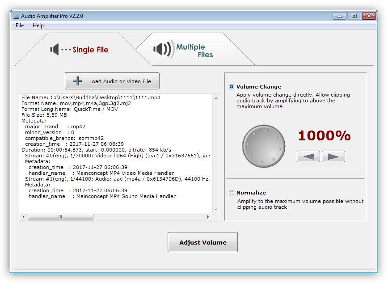Open the Help menu

[x=38, y=25]
